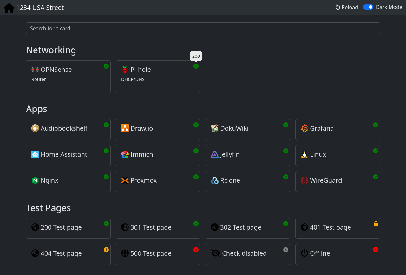Open the Pi-hole DHCP/DNS card
The width and height of the screenshot is (406, 275).
(x=158, y=77)
